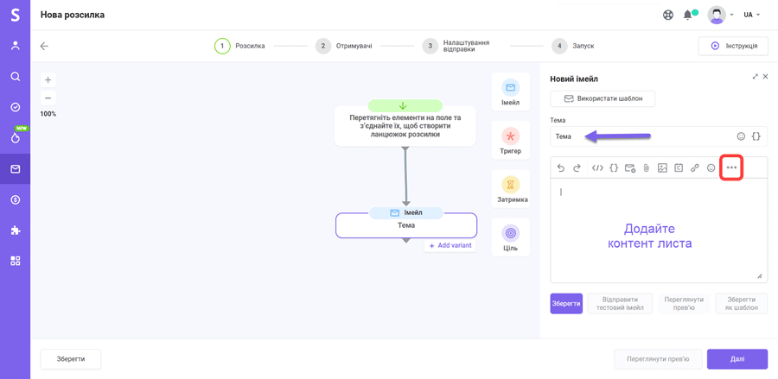
Task: Open HTML source code view icon
Action: coord(597,168)
